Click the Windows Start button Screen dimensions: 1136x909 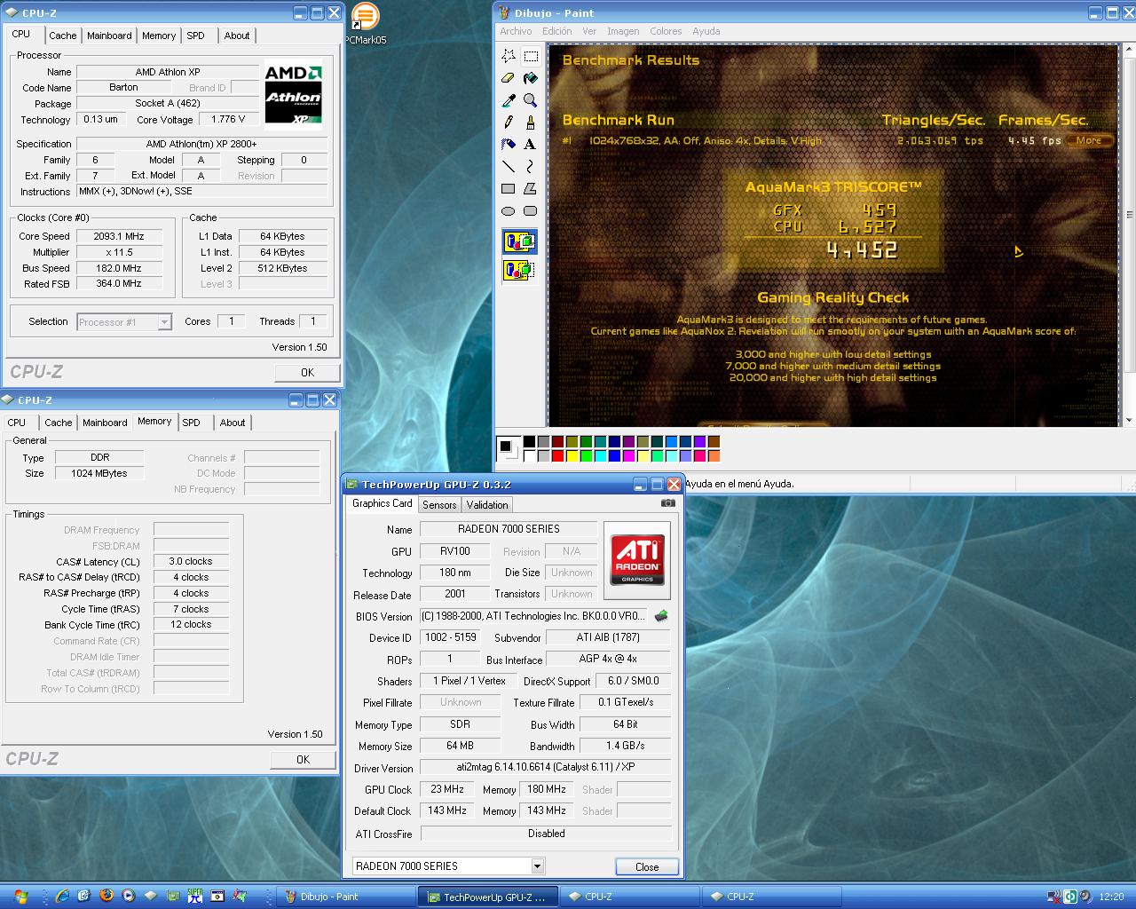(20, 896)
